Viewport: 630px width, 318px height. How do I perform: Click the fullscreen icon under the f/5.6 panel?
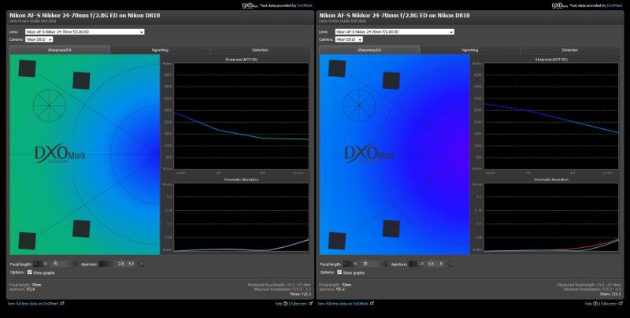621,303
